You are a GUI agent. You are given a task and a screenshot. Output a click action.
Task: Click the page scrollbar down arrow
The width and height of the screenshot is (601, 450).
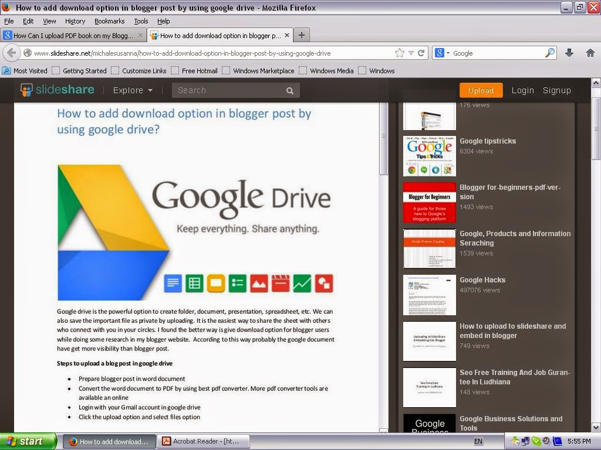(x=596, y=427)
